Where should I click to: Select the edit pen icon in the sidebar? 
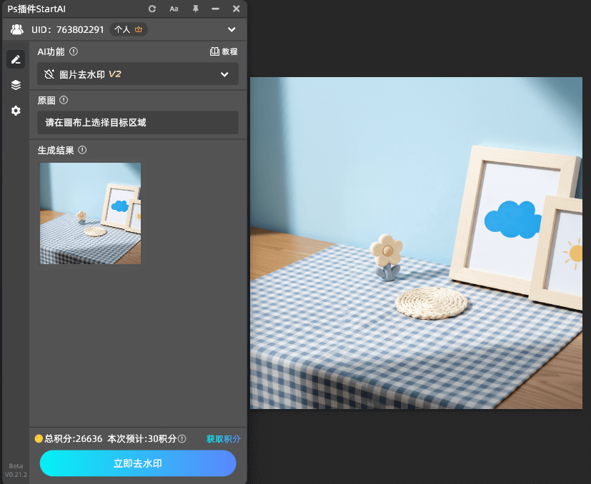[16, 59]
